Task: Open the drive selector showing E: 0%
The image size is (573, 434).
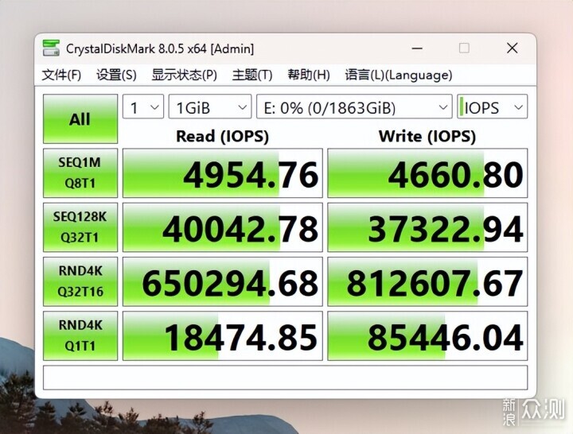Action: (x=354, y=107)
